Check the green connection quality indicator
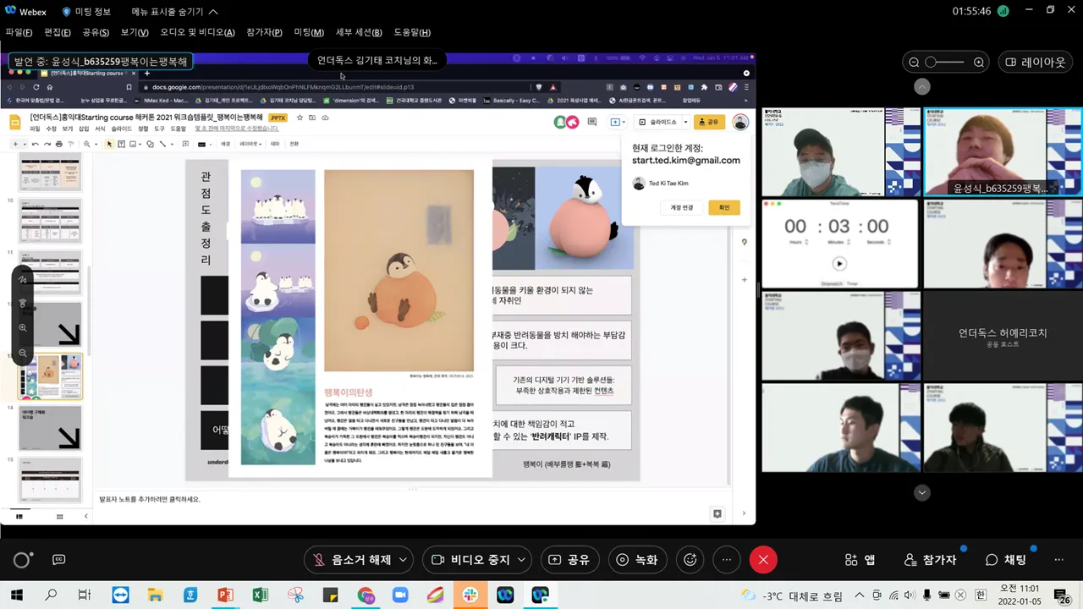Image resolution: width=1083 pixels, height=609 pixels. (x=1003, y=11)
